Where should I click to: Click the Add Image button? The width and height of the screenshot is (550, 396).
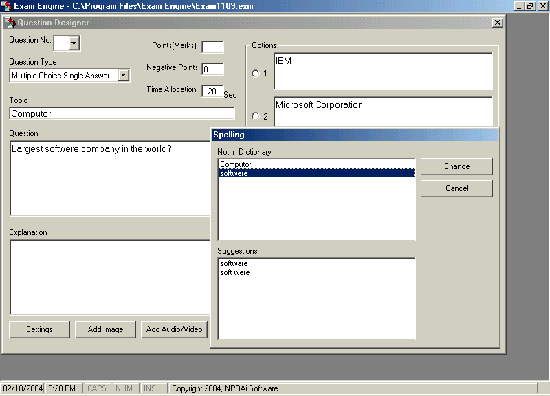tap(105, 329)
